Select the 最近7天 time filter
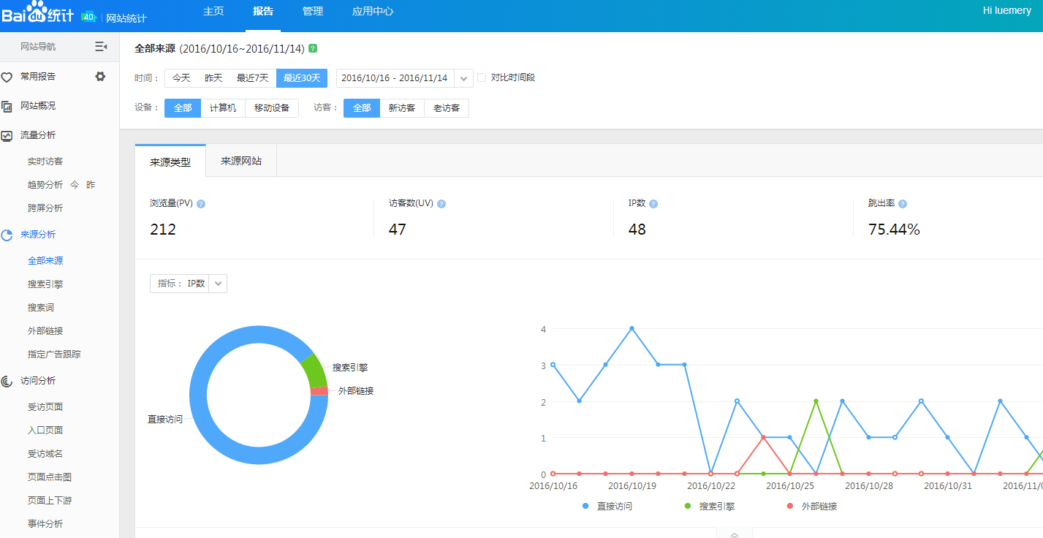Screen dimensions: 1043x538 point(252,77)
